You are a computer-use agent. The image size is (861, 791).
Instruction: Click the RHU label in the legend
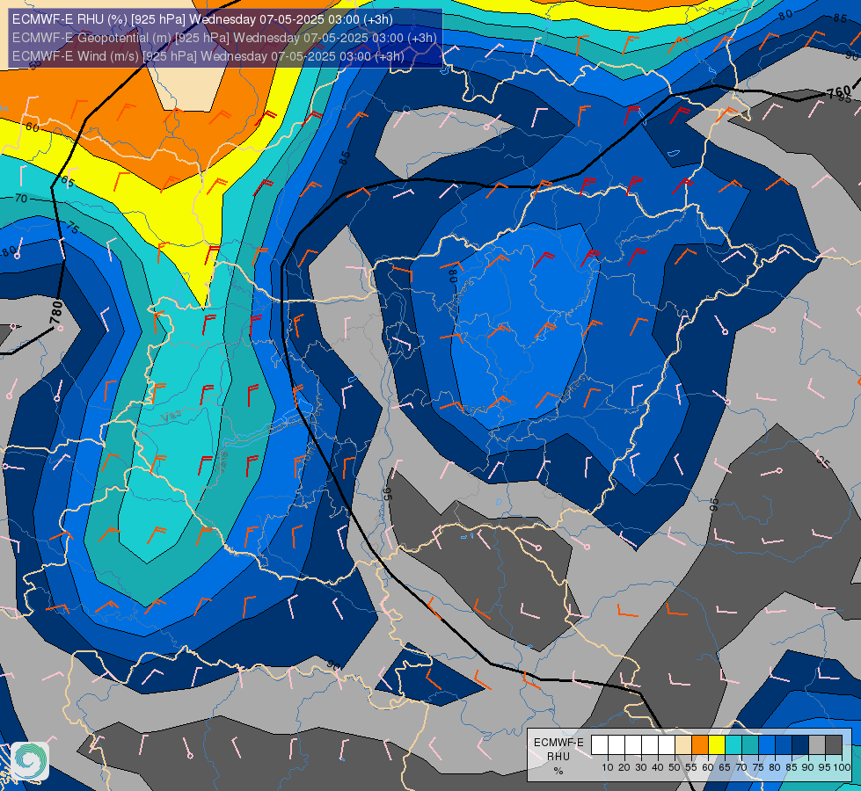[558, 757]
